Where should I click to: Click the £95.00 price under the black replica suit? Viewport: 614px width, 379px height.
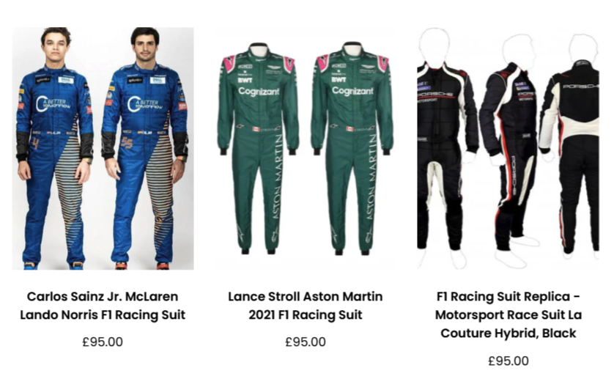point(508,360)
